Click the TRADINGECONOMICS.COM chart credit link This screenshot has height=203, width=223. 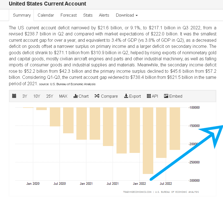point(137,192)
